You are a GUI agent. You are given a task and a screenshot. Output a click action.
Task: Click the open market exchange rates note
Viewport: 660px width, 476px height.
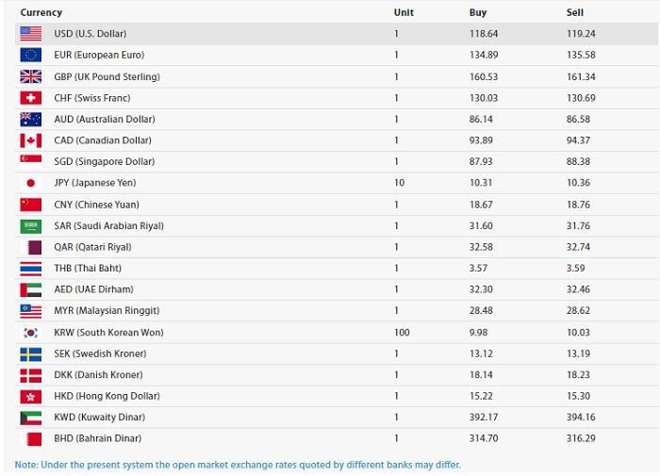(x=238, y=465)
